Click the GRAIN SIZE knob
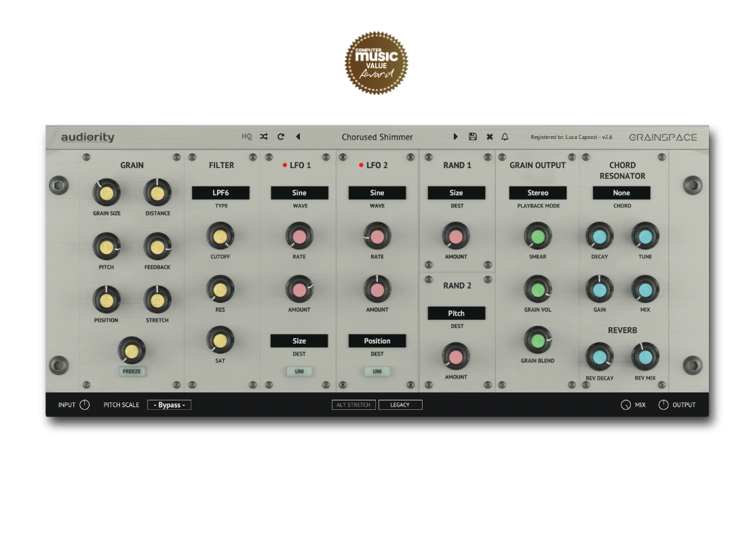This screenshot has height=542, width=753. point(107,193)
